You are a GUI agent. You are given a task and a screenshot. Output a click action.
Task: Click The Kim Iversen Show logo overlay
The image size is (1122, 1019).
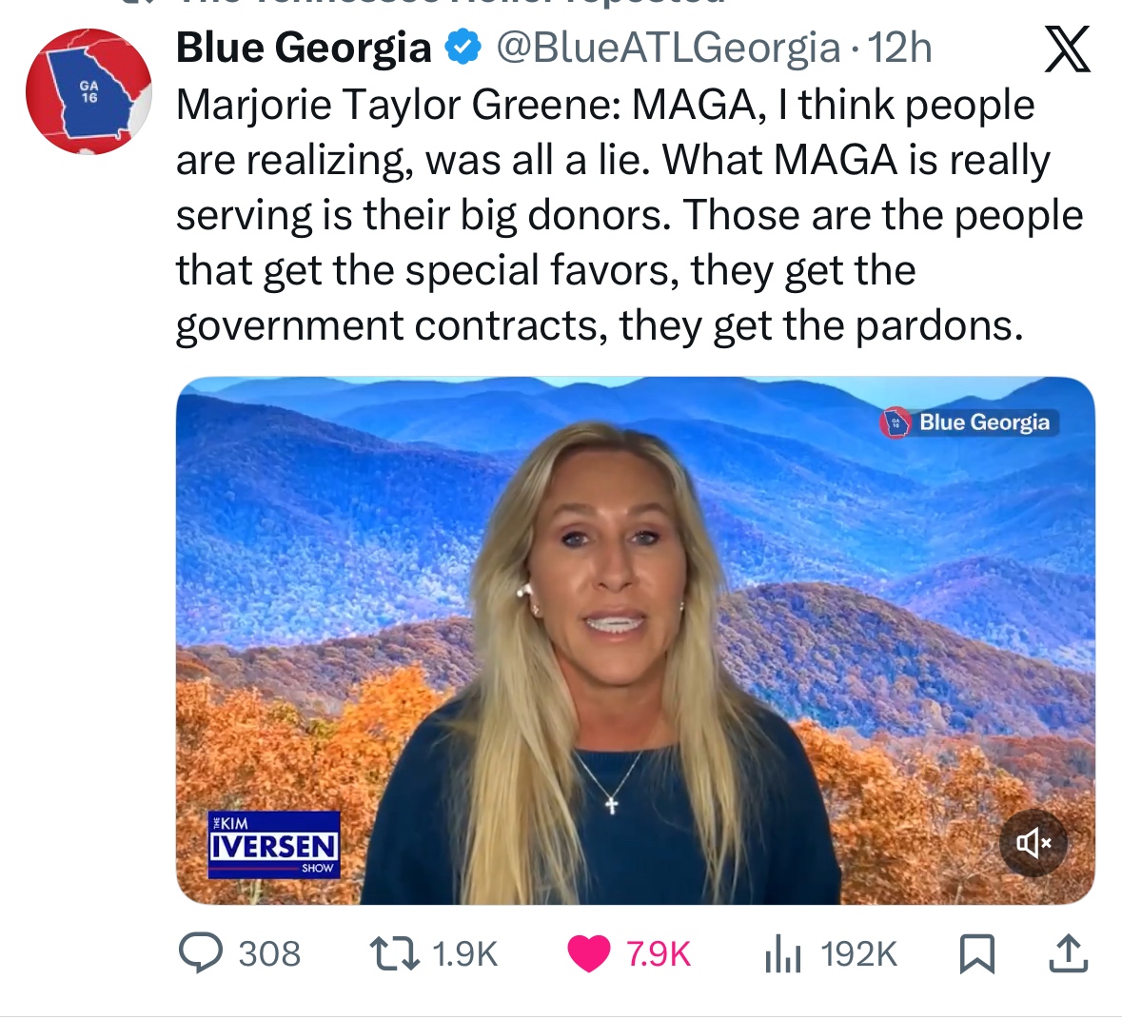(274, 844)
